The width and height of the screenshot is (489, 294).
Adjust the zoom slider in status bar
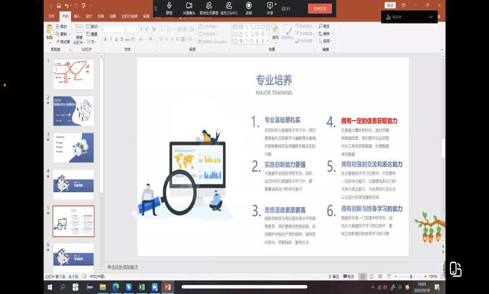pyautogui.click(x=411, y=276)
